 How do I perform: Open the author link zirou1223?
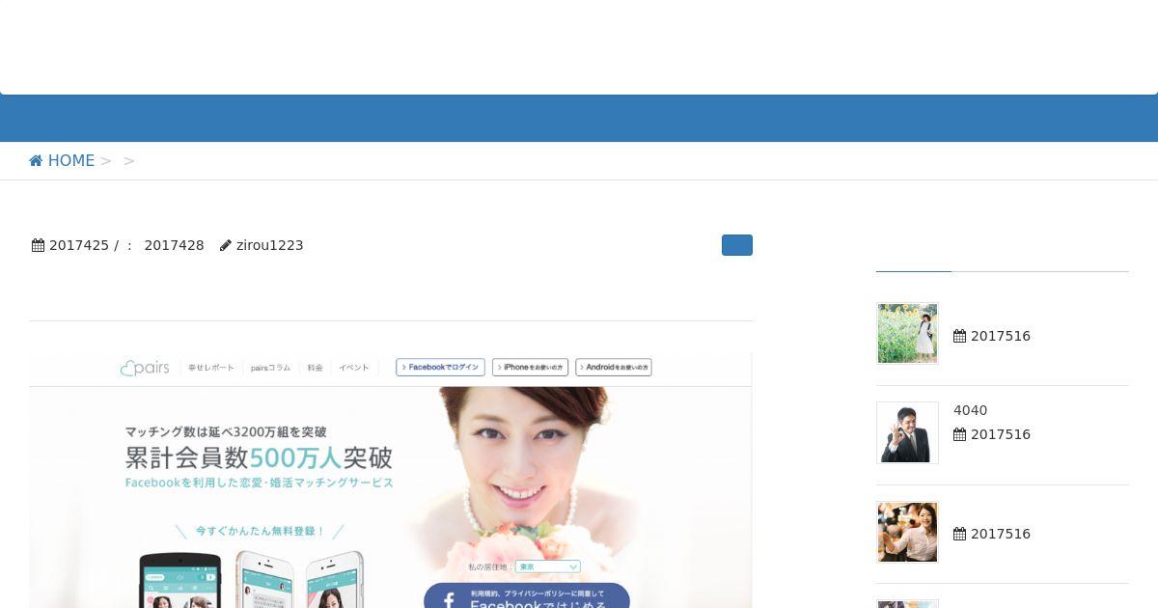coord(269,245)
